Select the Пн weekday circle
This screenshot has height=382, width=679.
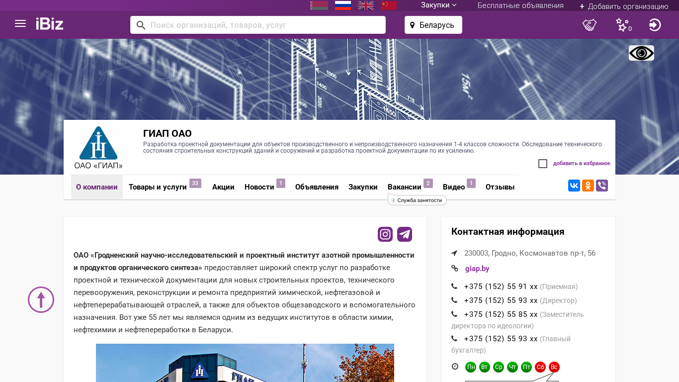click(471, 367)
